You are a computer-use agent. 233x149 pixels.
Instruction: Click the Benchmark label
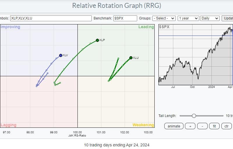coord(103,18)
